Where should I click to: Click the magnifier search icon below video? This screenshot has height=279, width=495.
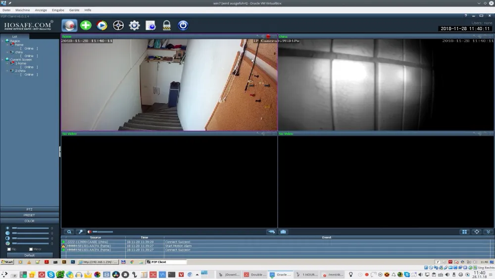pos(69,232)
